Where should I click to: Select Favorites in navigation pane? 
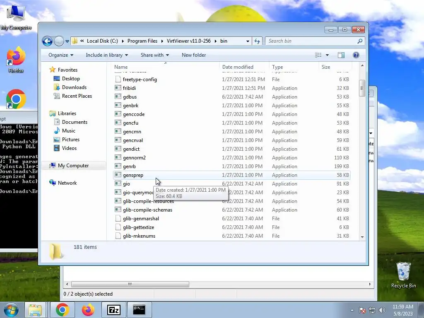[x=67, y=70]
